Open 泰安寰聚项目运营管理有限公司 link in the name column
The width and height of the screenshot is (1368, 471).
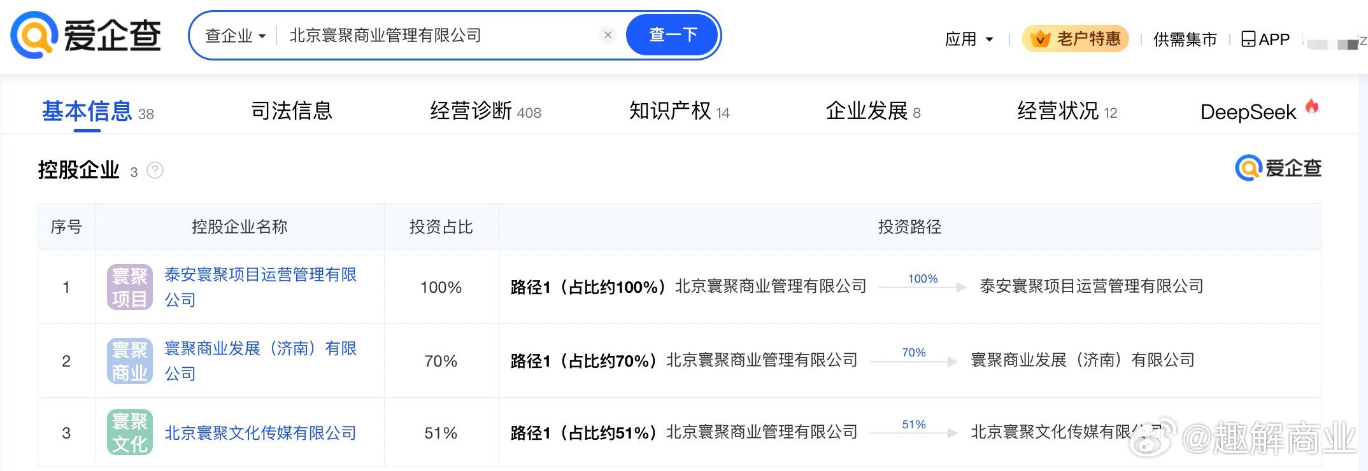(x=260, y=287)
